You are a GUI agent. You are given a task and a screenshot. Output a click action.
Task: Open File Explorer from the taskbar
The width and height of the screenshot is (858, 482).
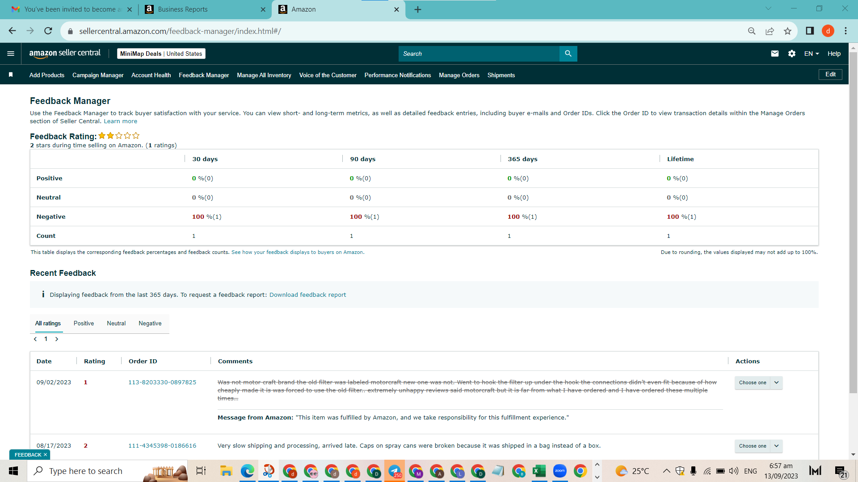click(x=226, y=471)
